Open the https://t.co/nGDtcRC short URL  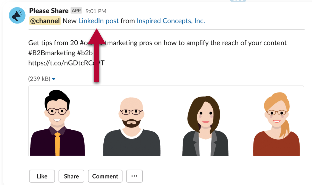click(x=66, y=63)
